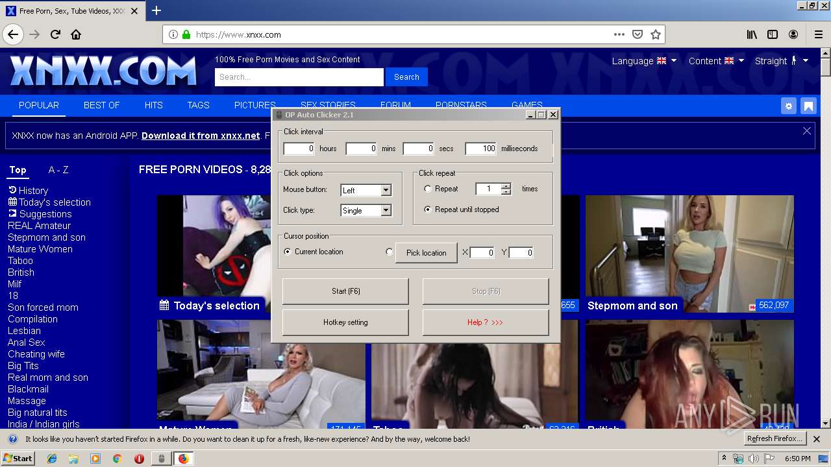Open Windows Media Player taskbar icon
The height and width of the screenshot is (467, 831).
(95, 459)
